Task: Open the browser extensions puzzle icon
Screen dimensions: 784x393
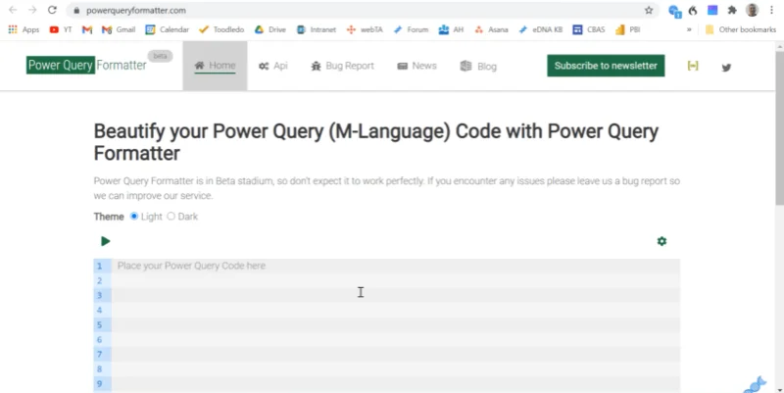Action: 732,10
